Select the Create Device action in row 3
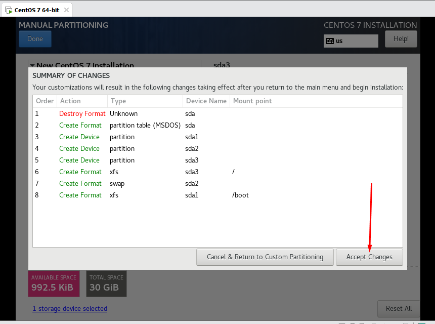The width and height of the screenshot is (435, 324). point(79,137)
